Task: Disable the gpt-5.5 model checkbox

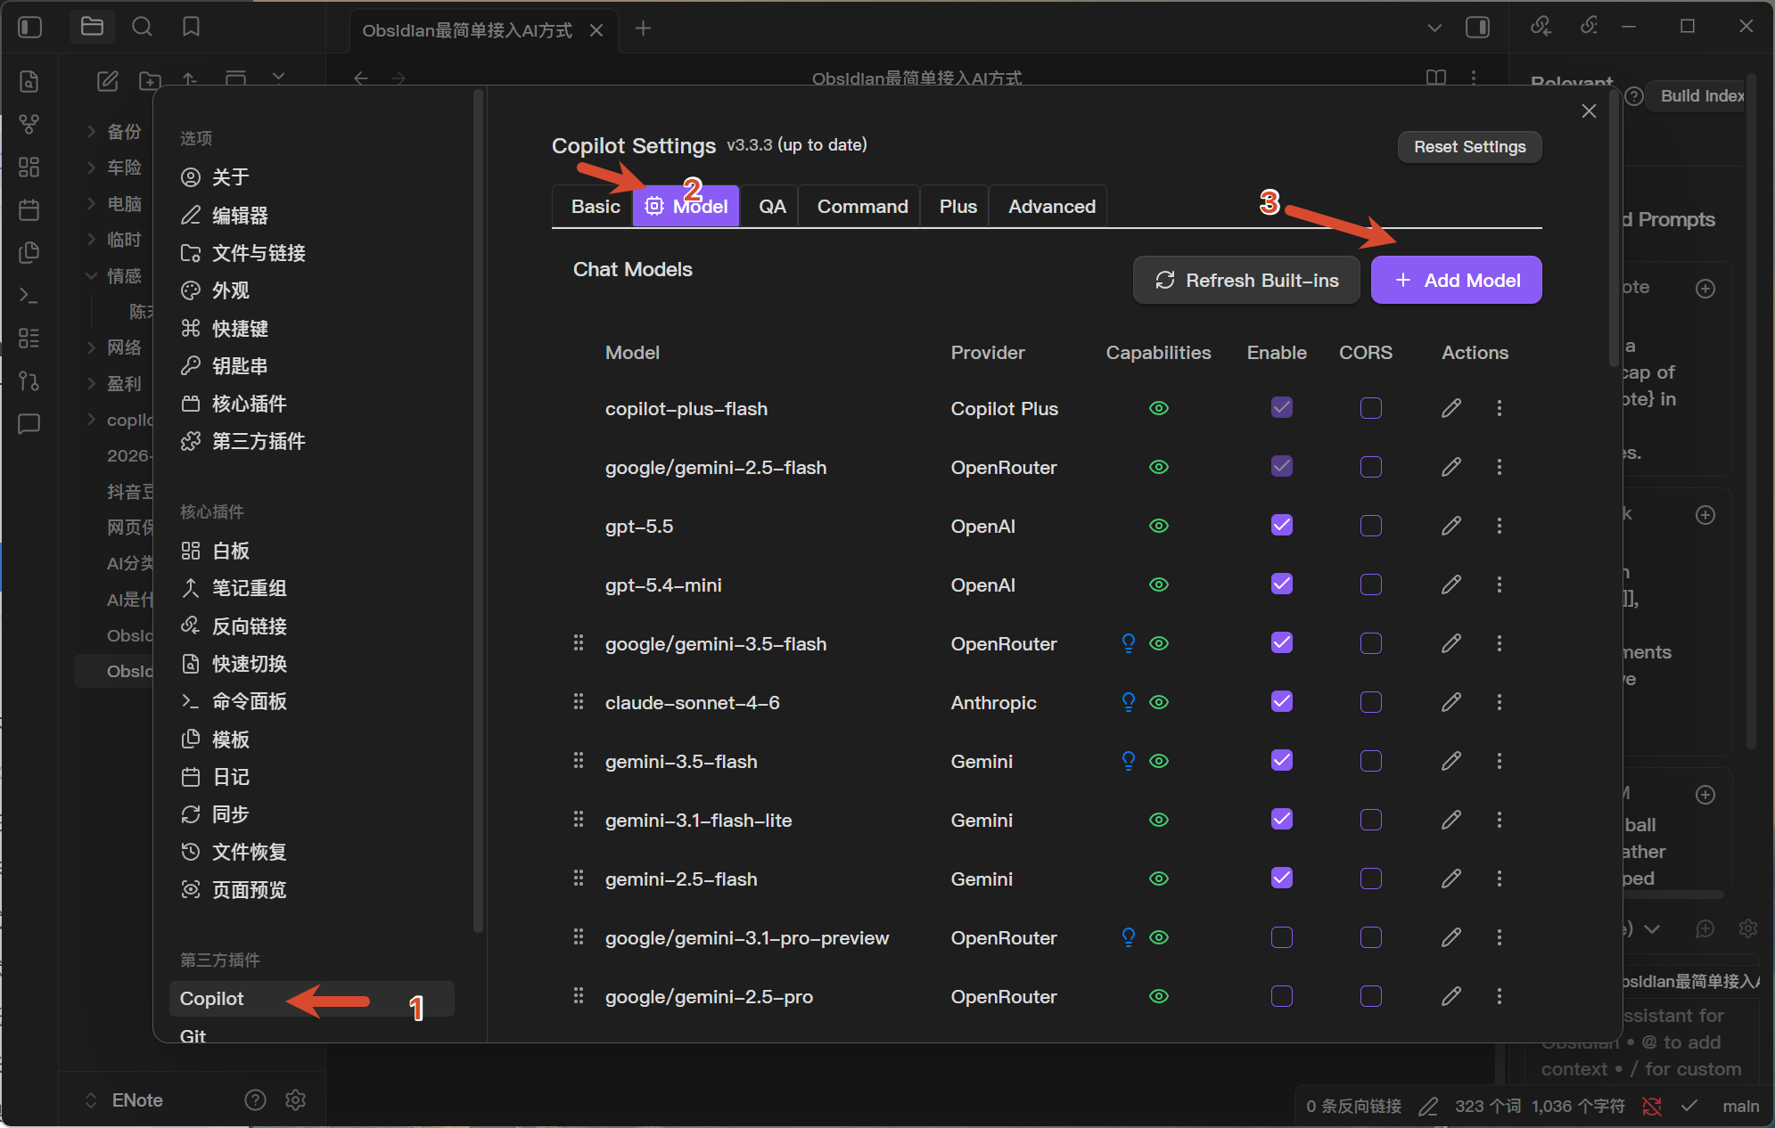Action: point(1282,526)
